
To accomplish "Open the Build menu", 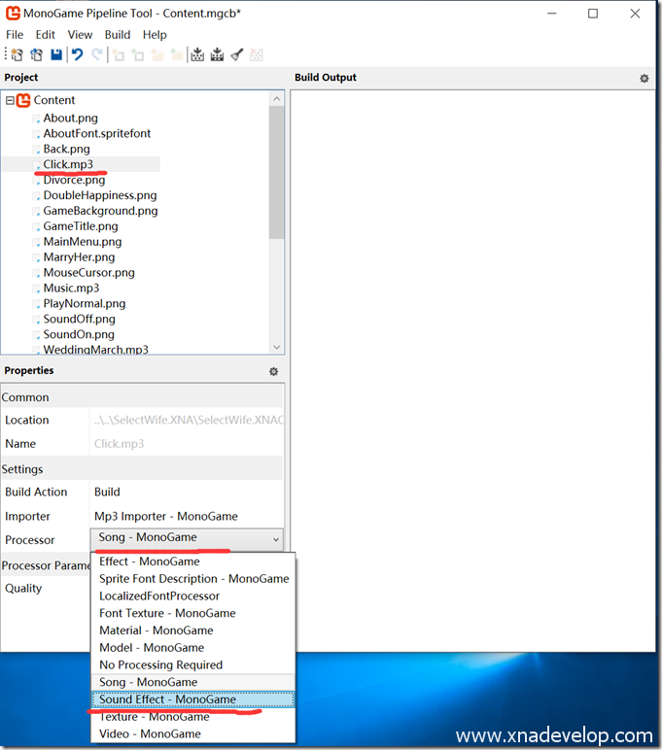I will 118,35.
